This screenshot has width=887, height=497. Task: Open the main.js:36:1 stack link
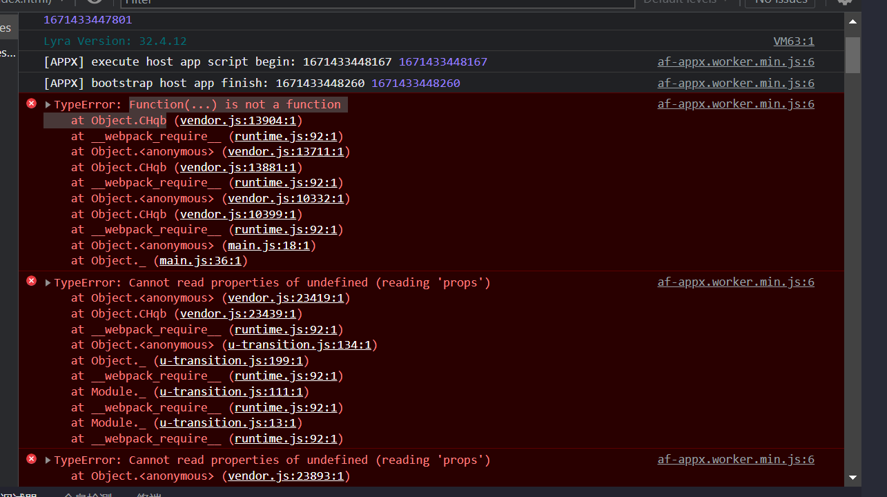pyautogui.click(x=200, y=261)
